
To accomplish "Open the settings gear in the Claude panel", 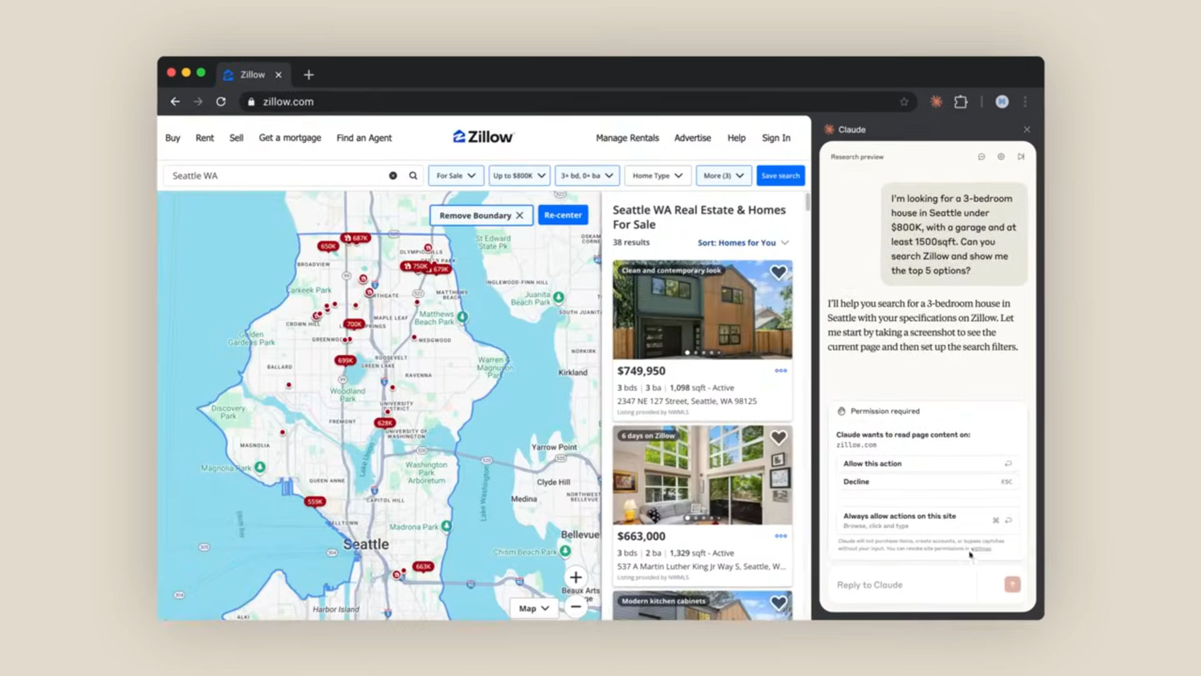I will [1001, 156].
